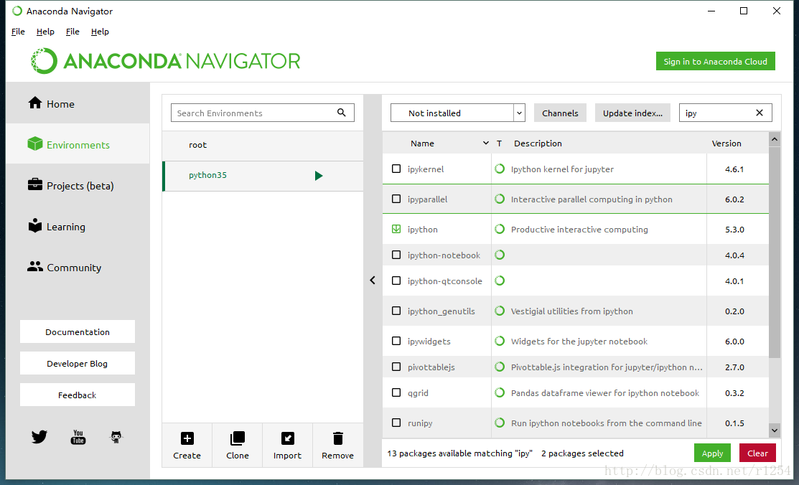799x485 pixels.
Task: Click the Create environment icon
Action: pos(187,438)
